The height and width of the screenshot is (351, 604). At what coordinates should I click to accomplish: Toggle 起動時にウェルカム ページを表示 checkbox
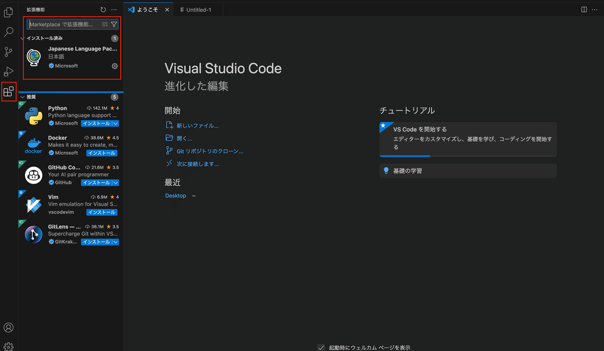(x=321, y=347)
